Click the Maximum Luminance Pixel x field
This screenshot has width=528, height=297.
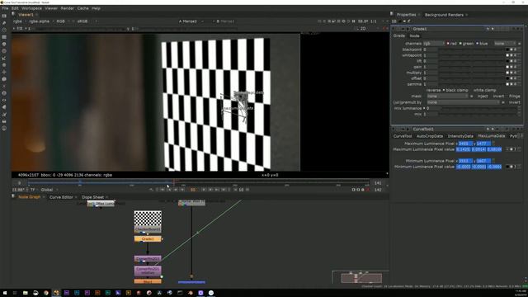click(465, 144)
